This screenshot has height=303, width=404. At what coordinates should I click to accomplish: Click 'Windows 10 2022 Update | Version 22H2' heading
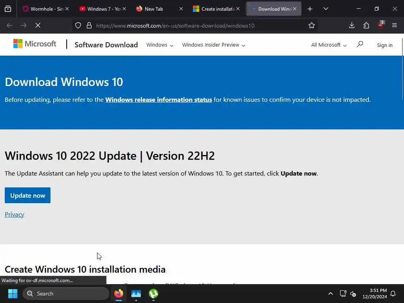coord(110,155)
